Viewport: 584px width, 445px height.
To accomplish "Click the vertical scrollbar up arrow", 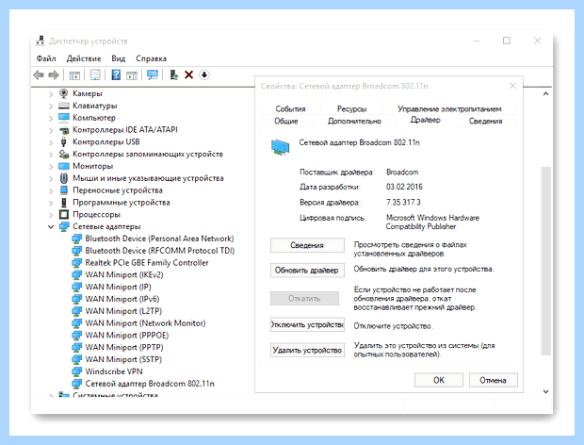I will (545, 93).
